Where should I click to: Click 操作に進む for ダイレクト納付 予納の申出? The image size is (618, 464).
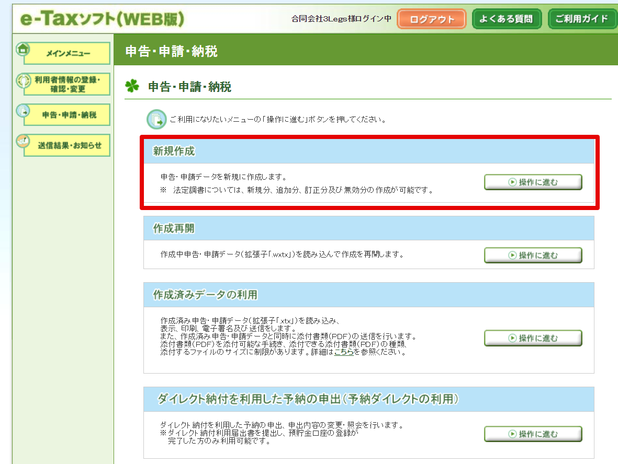(x=533, y=434)
